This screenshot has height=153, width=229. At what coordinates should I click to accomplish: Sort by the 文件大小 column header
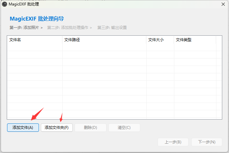pos(160,40)
